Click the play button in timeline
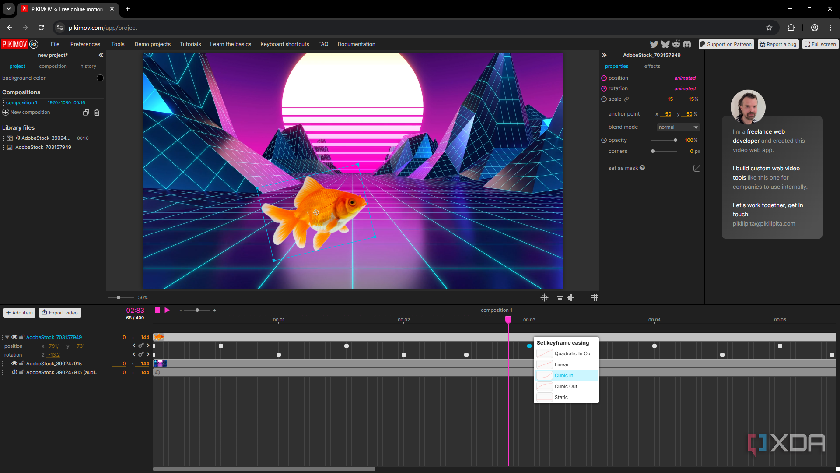Screen dimensions: 840x473 167,310
